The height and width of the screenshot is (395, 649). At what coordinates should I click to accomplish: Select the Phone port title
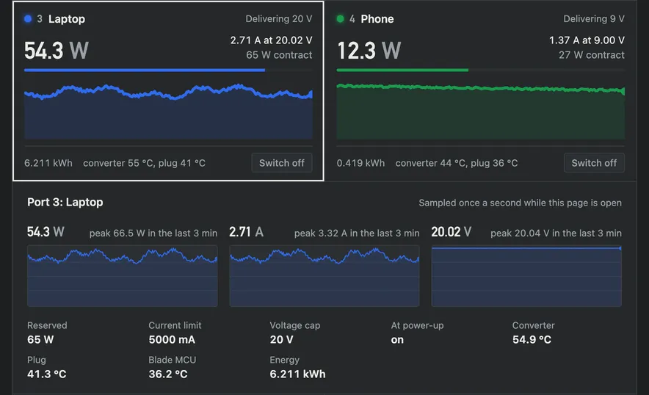coord(377,19)
